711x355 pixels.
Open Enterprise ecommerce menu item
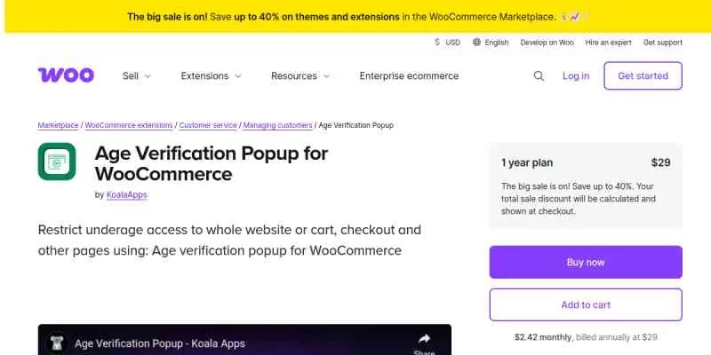[409, 76]
